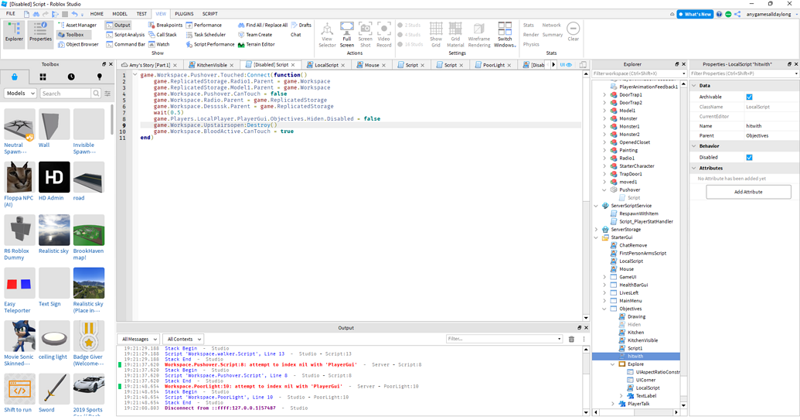Viewport: 800px width, 420px height.
Task: Open Script Analysis window
Action: [x=128, y=35]
